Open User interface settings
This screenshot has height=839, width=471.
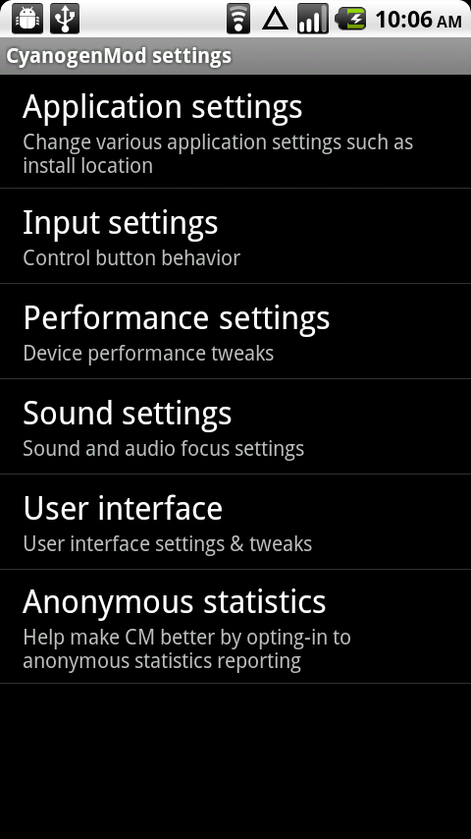click(x=235, y=522)
